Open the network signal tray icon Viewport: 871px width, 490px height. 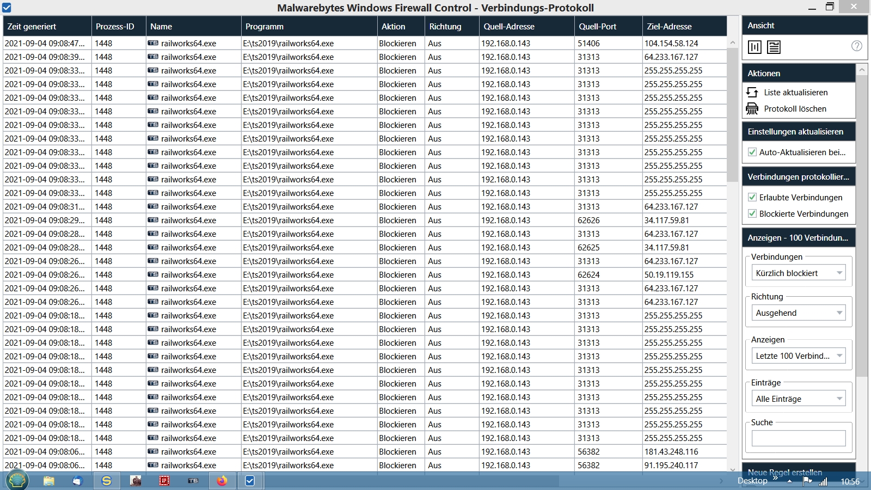coord(823,481)
